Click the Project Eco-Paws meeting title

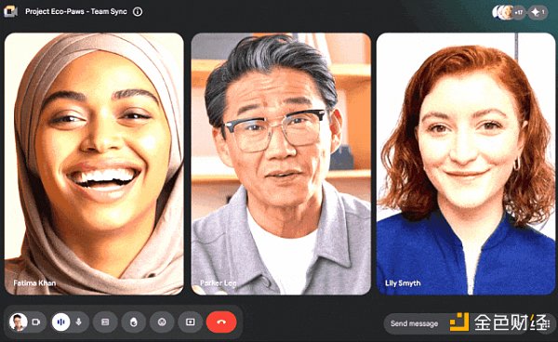pos(76,11)
